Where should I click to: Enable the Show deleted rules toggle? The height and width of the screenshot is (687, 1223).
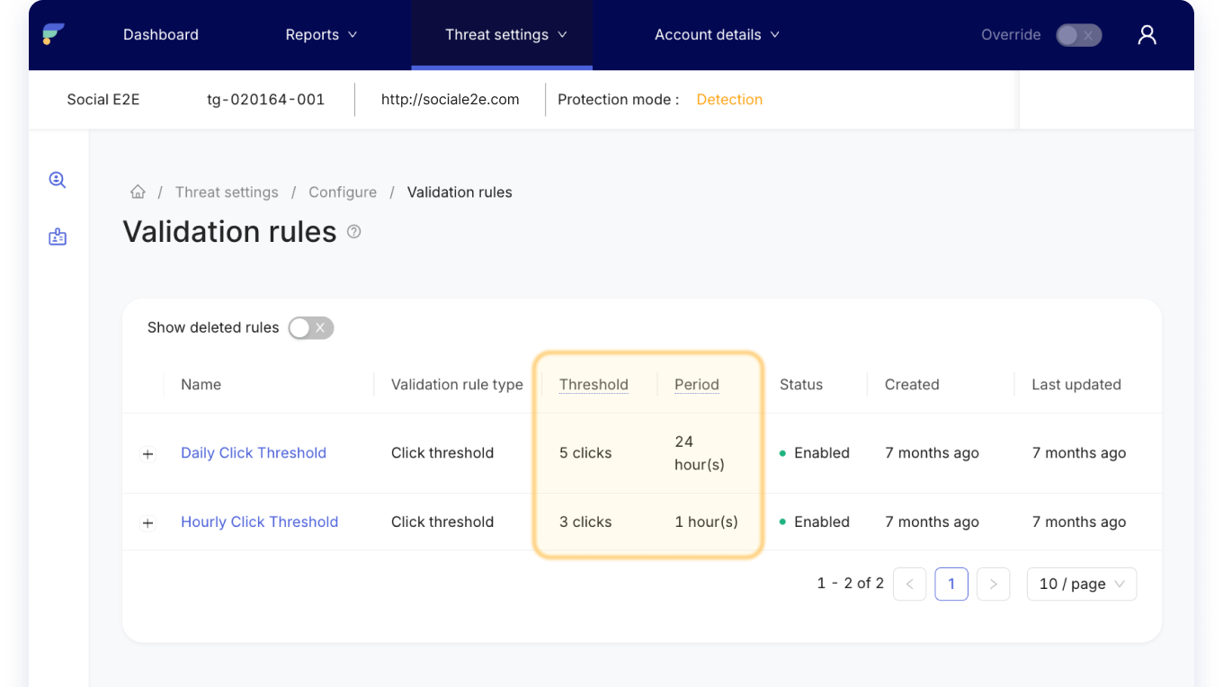click(x=310, y=327)
